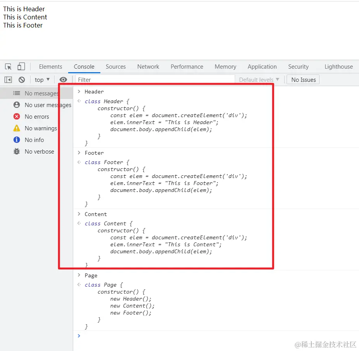
Task: Select 'No info' sidebar row
Action: (36, 140)
